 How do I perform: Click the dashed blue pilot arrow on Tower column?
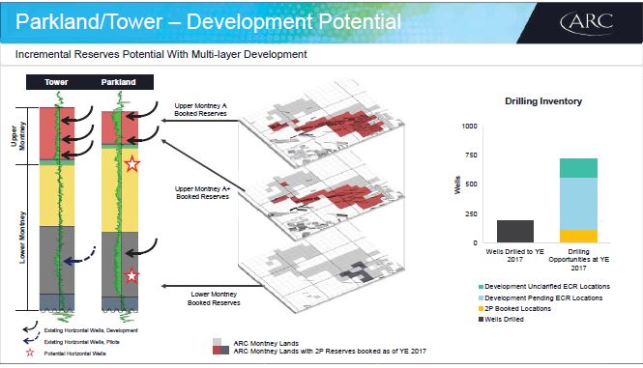79,256
